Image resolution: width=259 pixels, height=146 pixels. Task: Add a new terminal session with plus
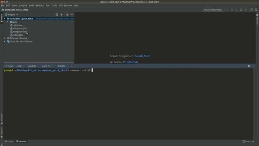click(x=72, y=66)
